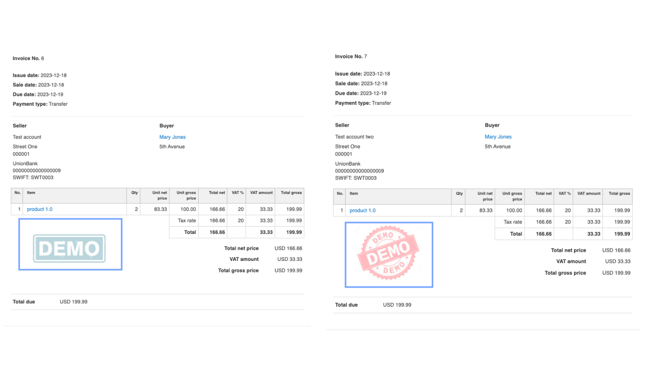Screen dimensions: 645x368
Task: Click the seller name 'Test account two'
Action: point(354,137)
